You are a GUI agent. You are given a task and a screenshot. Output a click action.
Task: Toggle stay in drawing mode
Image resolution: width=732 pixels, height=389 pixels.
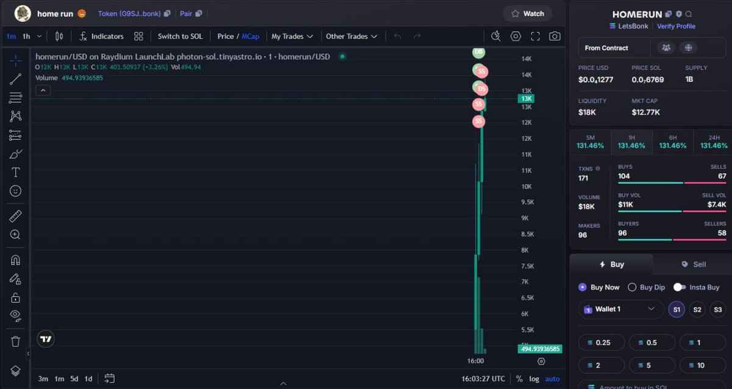click(x=15, y=279)
